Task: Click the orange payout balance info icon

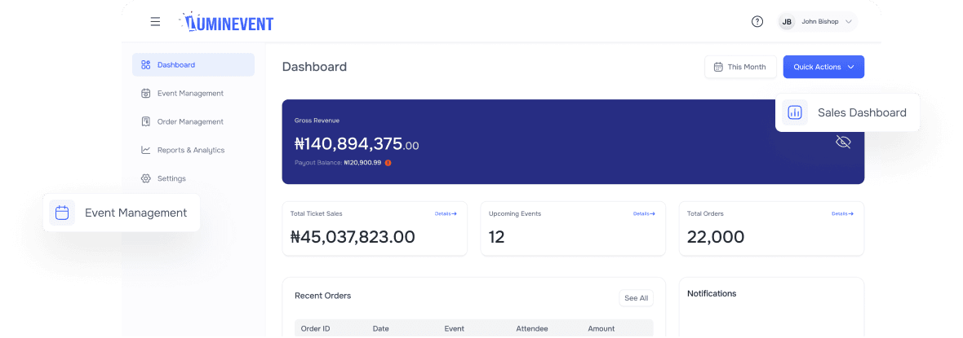Action: 388,163
